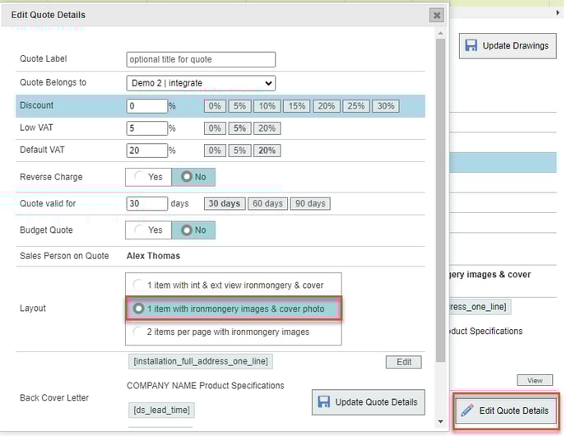Click Edit button beside installation address
566x436 pixels.
point(403,362)
